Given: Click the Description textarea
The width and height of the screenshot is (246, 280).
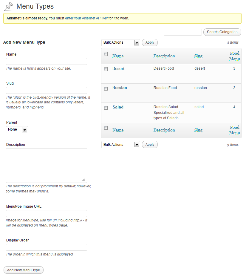Looking at the screenshot, I should pyautogui.click(x=47, y=165).
